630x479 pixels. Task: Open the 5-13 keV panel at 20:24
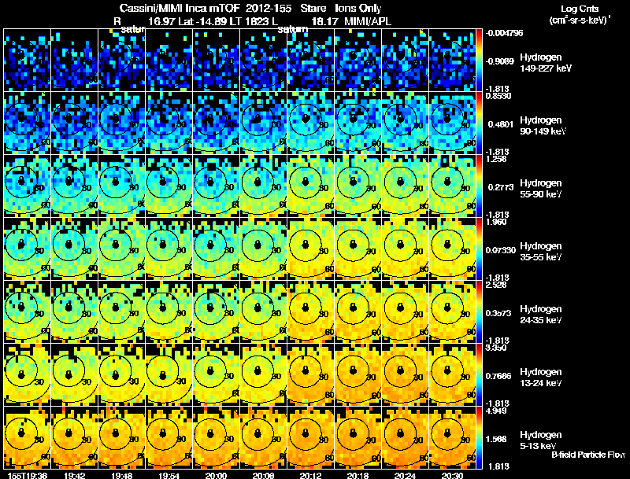(x=405, y=437)
